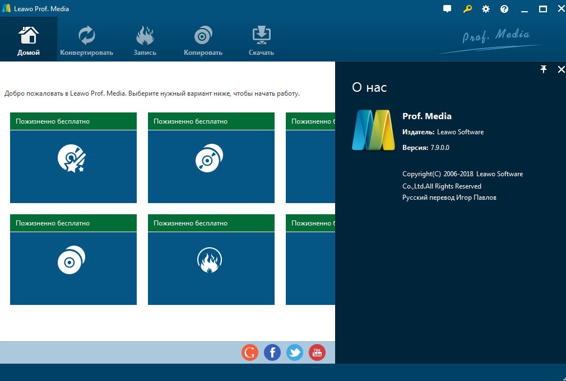Open help using the question mark icon

point(504,9)
